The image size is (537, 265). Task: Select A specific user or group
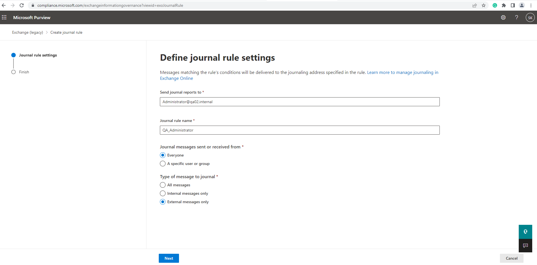tap(163, 164)
